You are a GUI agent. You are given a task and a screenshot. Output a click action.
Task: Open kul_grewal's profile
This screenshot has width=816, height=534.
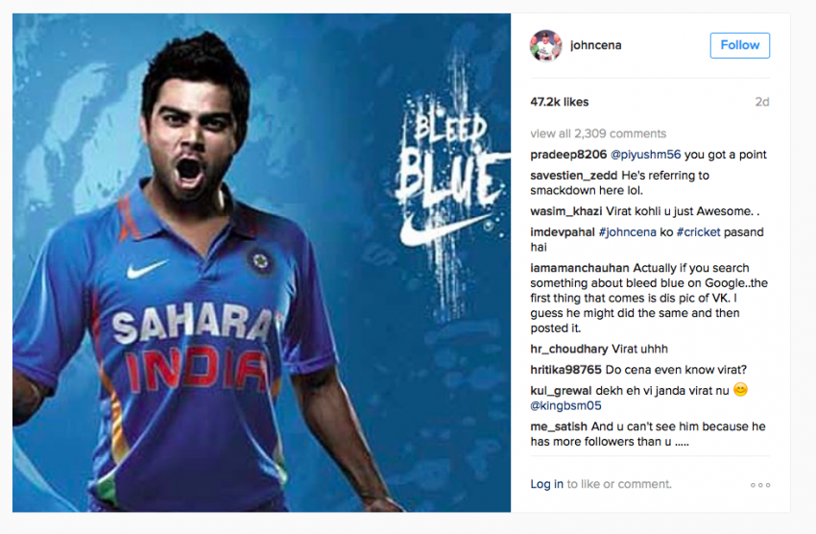click(x=561, y=391)
